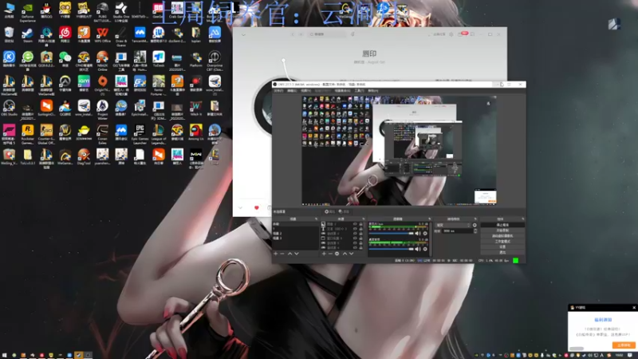The height and width of the screenshot is (359, 638).
Task: Select the PUBG Battlegrounds desktop icon
Action: (103, 12)
